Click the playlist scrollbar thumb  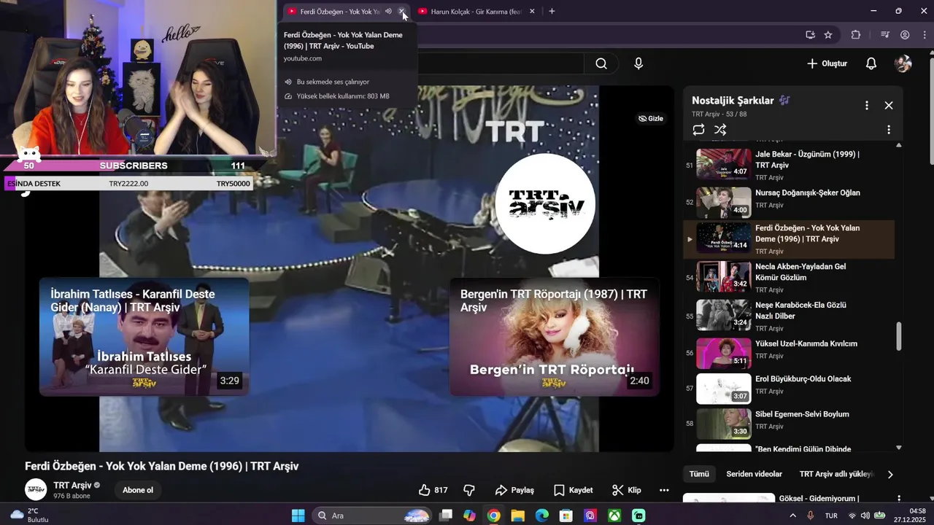point(899,336)
